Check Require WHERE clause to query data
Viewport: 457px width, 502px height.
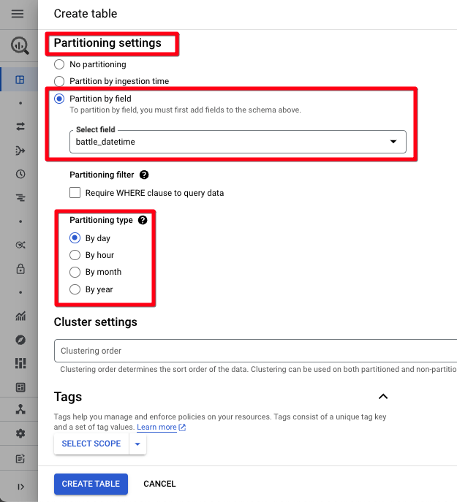[75, 193]
